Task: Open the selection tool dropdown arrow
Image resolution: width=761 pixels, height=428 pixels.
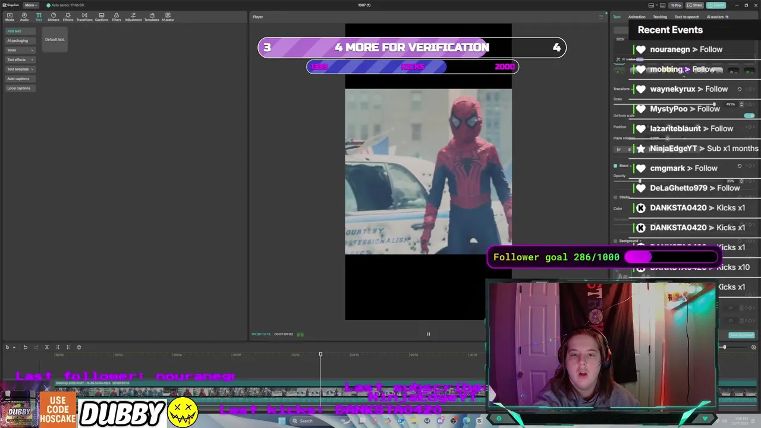Action: (x=14, y=347)
